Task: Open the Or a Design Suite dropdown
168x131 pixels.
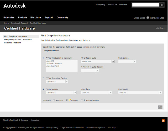Action: (x=98, y=62)
